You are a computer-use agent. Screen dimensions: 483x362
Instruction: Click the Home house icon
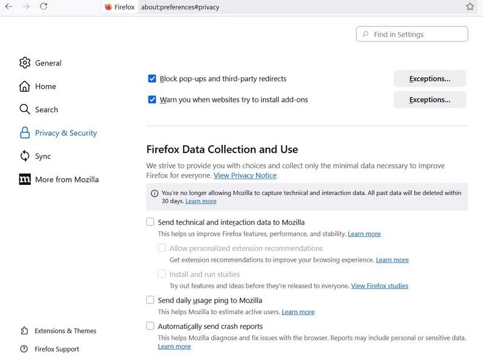25,86
